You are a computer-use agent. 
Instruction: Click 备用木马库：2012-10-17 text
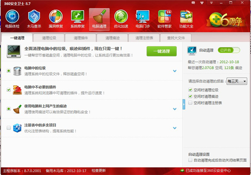coord(66,171)
